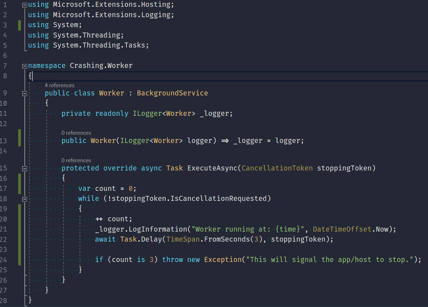This screenshot has width=428, height=307.
Task: Click the ExecuteAsync method name
Action: tap(212, 168)
